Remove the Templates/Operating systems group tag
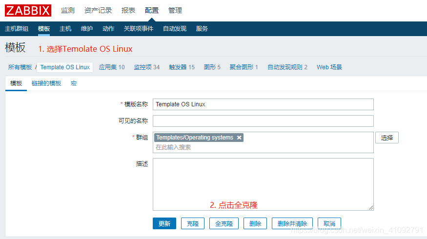 pyautogui.click(x=239, y=138)
